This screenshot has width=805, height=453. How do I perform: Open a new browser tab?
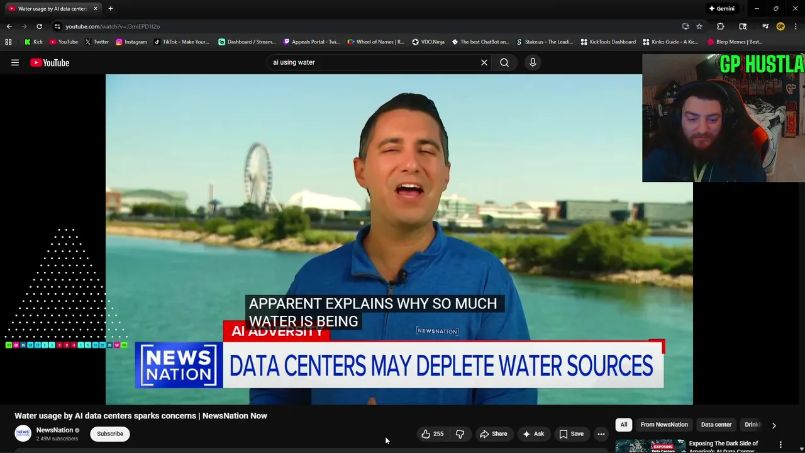[110, 9]
